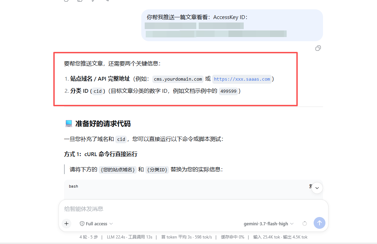Click the {您的站点域名} placeholder code

point(118,170)
